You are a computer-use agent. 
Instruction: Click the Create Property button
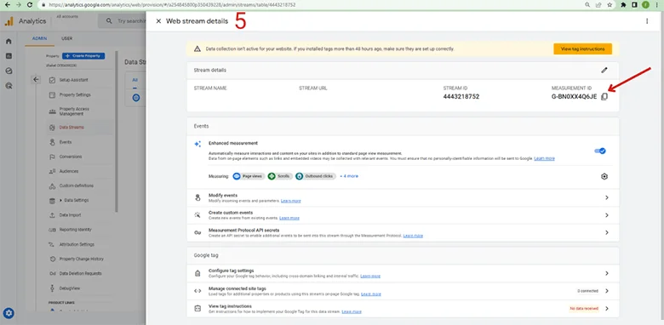[x=83, y=56]
